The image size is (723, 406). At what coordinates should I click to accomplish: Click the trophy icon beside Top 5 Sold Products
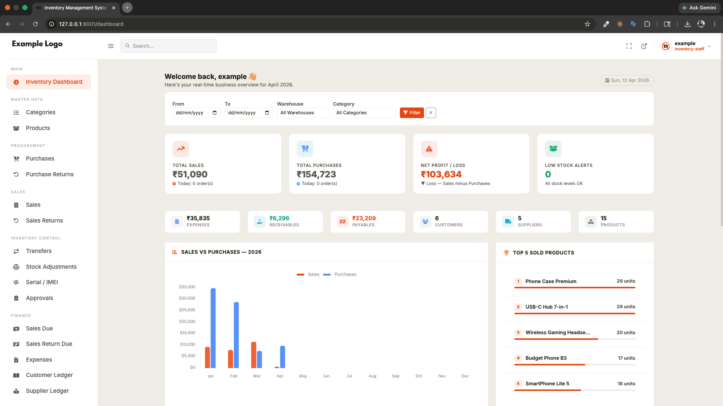pos(506,253)
